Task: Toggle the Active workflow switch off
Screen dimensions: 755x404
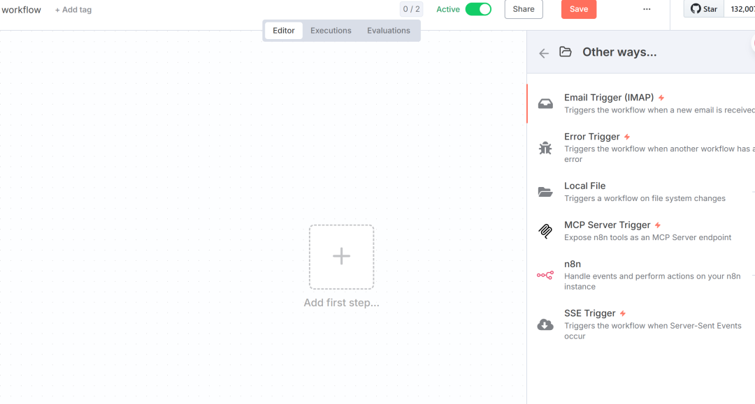Action: click(478, 9)
